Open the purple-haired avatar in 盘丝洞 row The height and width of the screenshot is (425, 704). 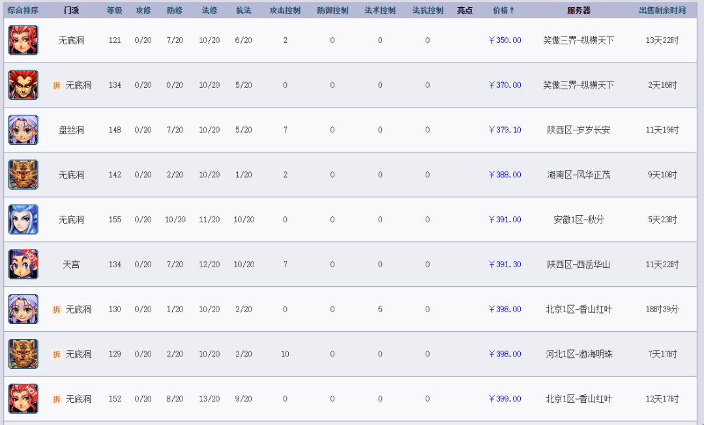point(23,130)
